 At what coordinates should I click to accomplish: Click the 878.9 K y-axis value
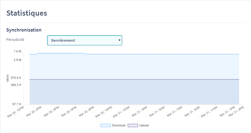tap(15, 78)
